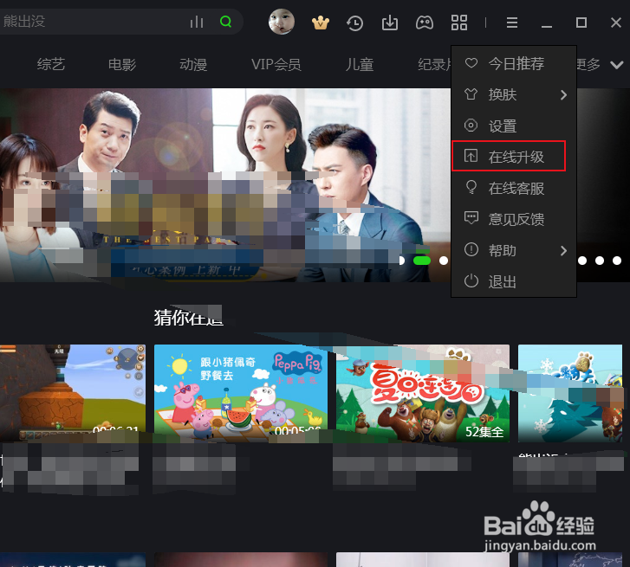The height and width of the screenshot is (567, 630).
Task: Switch to the VIP会员 tab
Action: [x=276, y=64]
